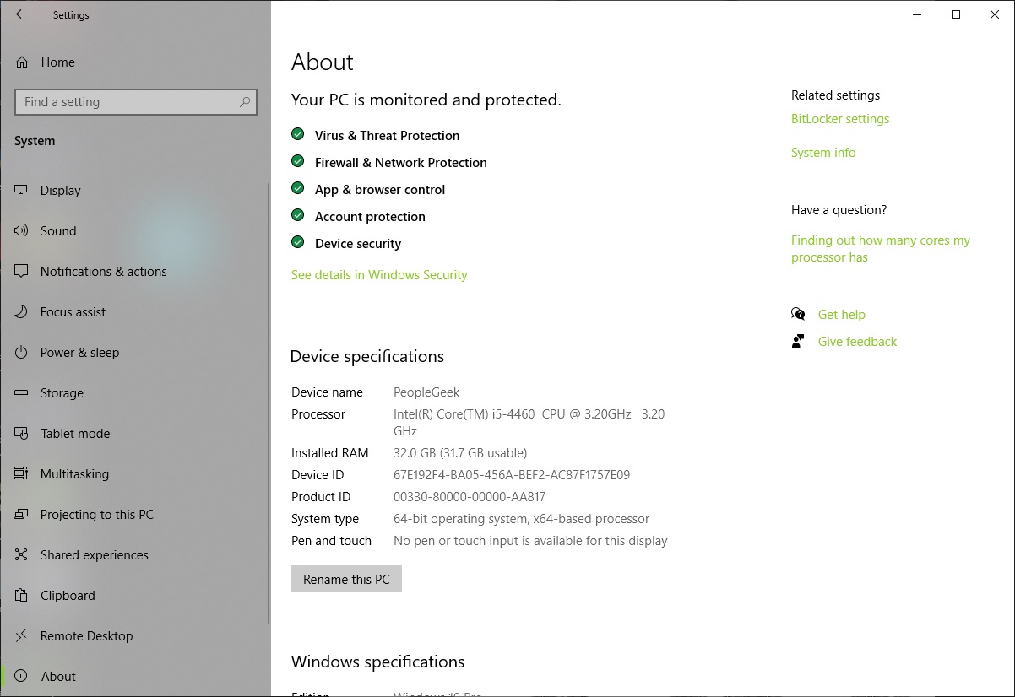Click Firewall & Network Protection label
The image size is (1015, 697).
[401, 163]
